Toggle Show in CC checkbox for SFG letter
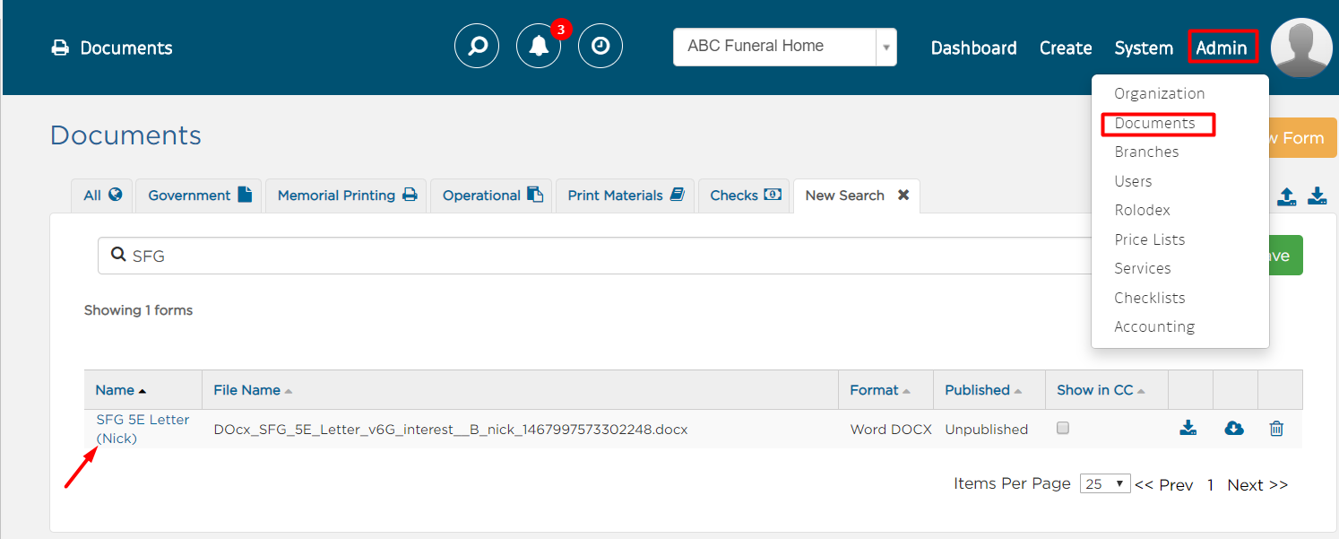 tap(1063, 428)
